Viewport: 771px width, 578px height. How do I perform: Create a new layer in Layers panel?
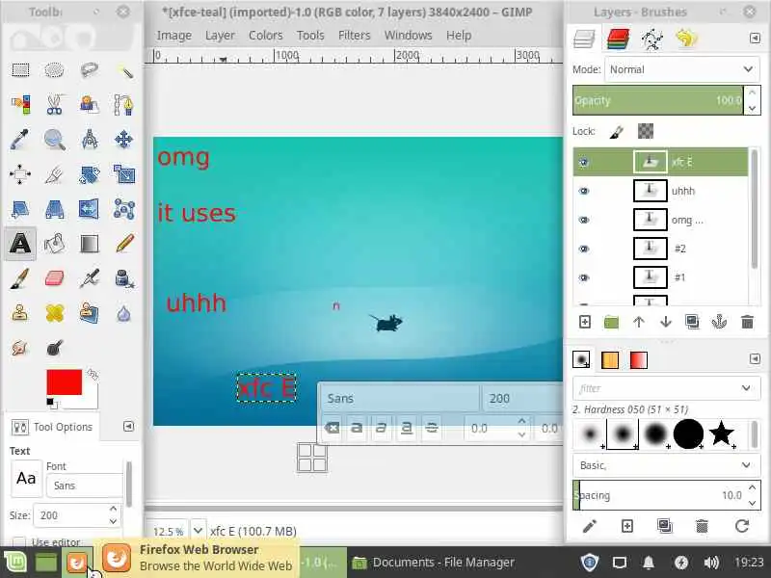[x=585, y=322]
